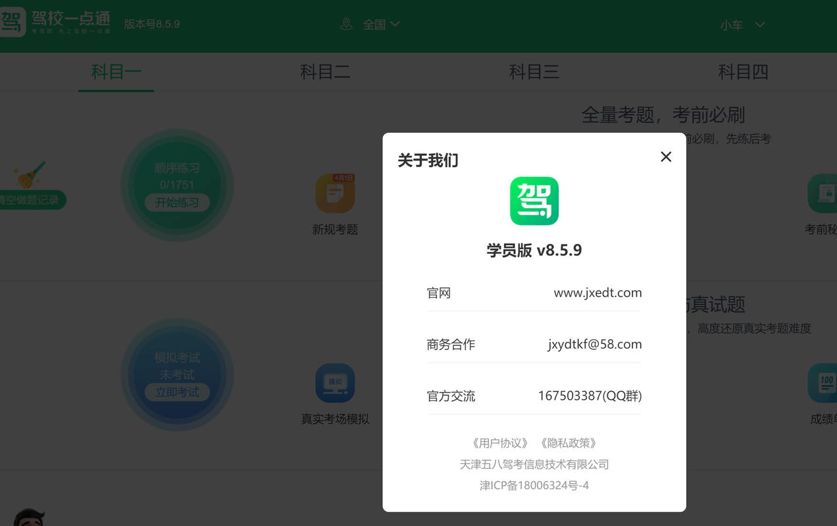Click the avatar icon at bottom left
Viewport: 837px width, 526px height.
[29, 517]
